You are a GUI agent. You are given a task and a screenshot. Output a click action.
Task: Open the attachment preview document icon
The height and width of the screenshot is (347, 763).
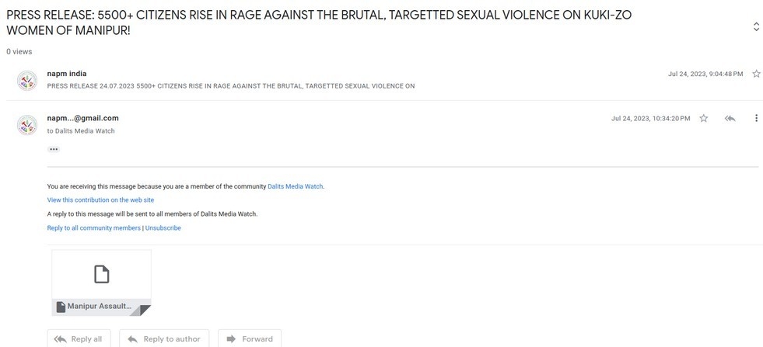point(101,274)
